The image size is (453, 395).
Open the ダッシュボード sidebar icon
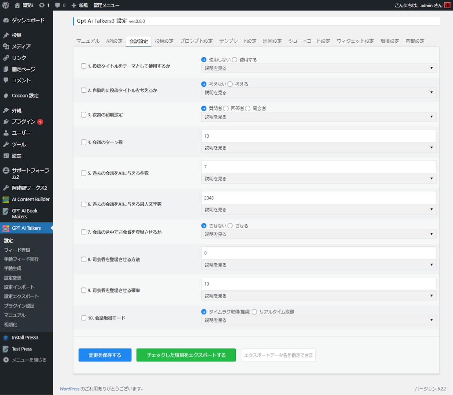coord(6,20)
